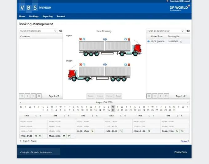Click the funnel icon in the container filter

click(55, 31)
